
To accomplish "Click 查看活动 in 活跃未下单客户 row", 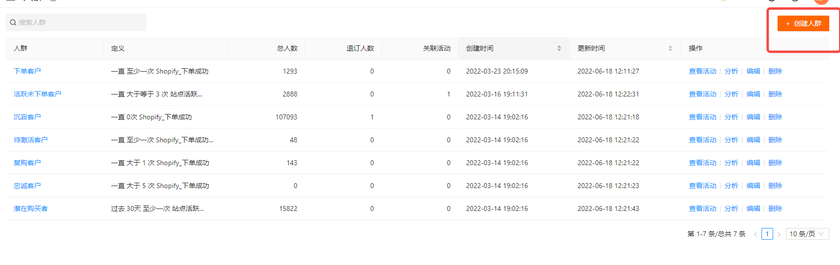I will [702, 94].
